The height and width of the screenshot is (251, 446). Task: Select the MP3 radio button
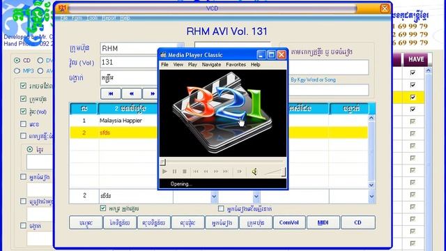point(17,71)
